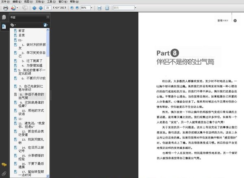Open the bookmarks options gear menu
The image size is (244, 178).
(13, 25)
